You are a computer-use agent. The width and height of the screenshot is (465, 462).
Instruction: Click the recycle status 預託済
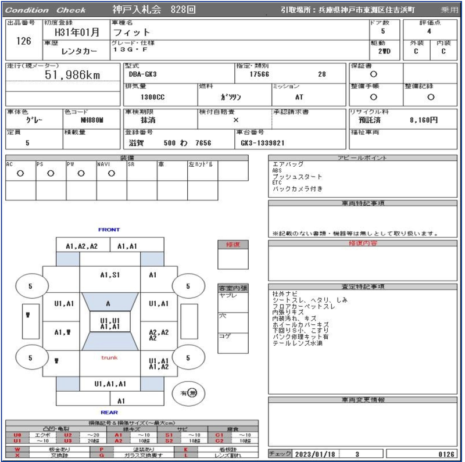pyautogui.click(x=370, y=120)
